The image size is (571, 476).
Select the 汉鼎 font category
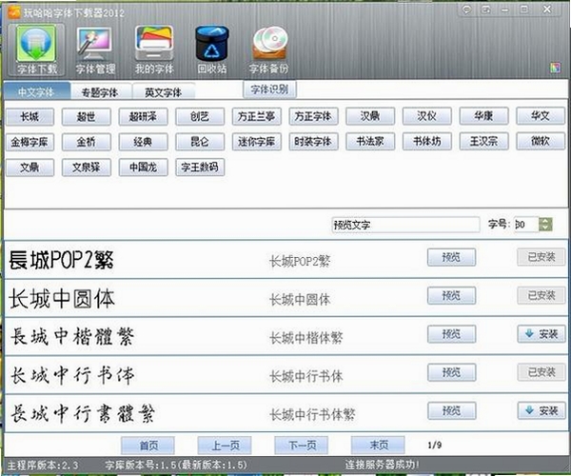pos(370,116)
